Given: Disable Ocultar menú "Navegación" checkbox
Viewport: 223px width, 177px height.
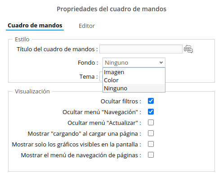Looking at the screenshot, I should [x=151, y=112].
